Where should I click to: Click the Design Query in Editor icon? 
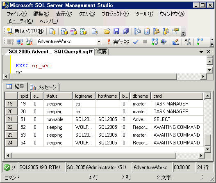(176, 42)
